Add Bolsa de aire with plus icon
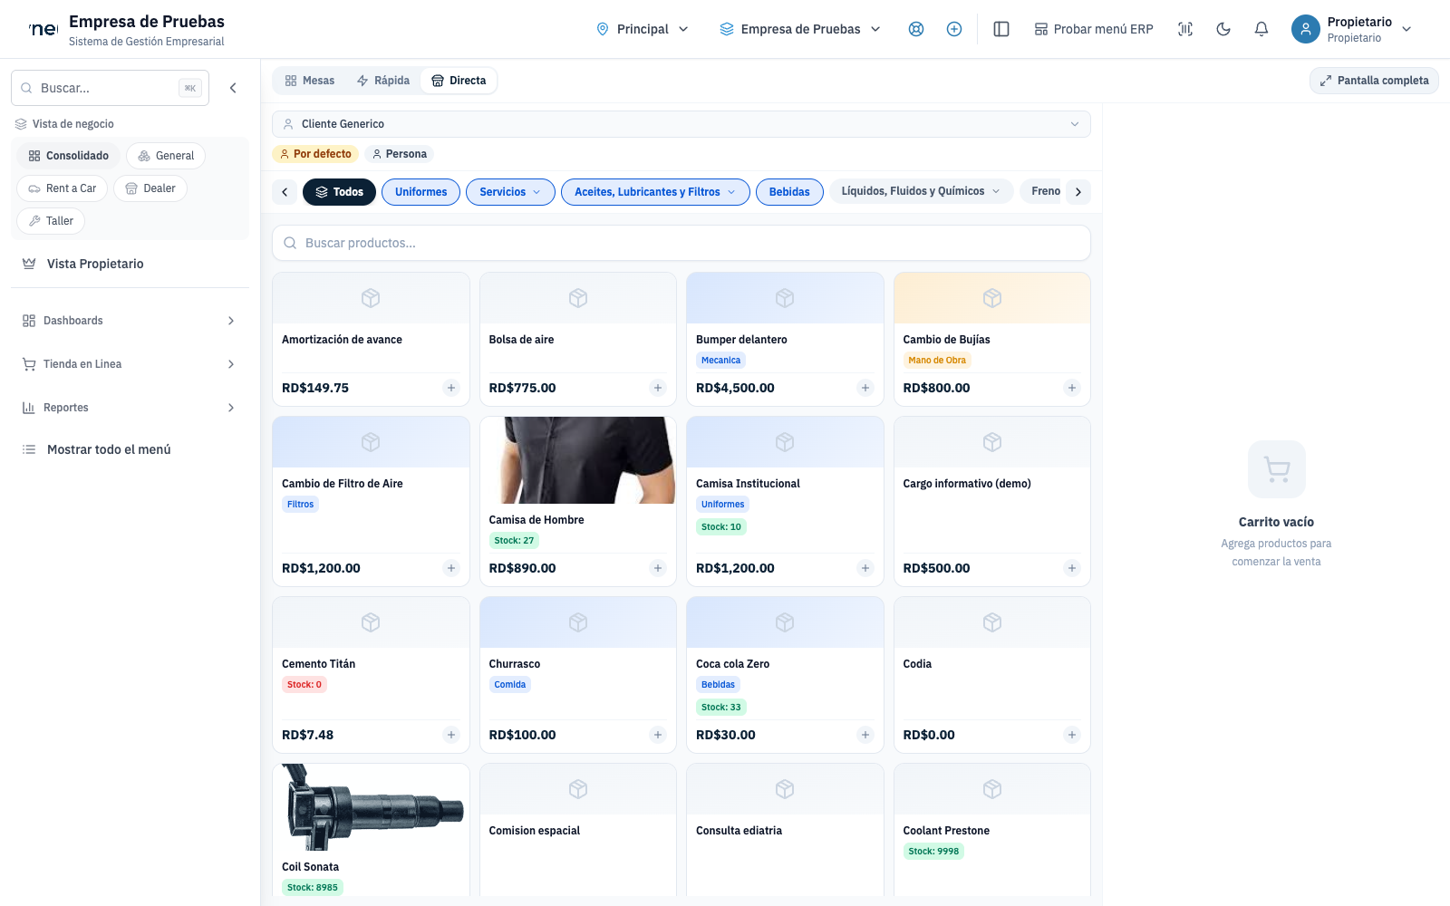This screenshot has height=906, width=1450. point(658,388)
